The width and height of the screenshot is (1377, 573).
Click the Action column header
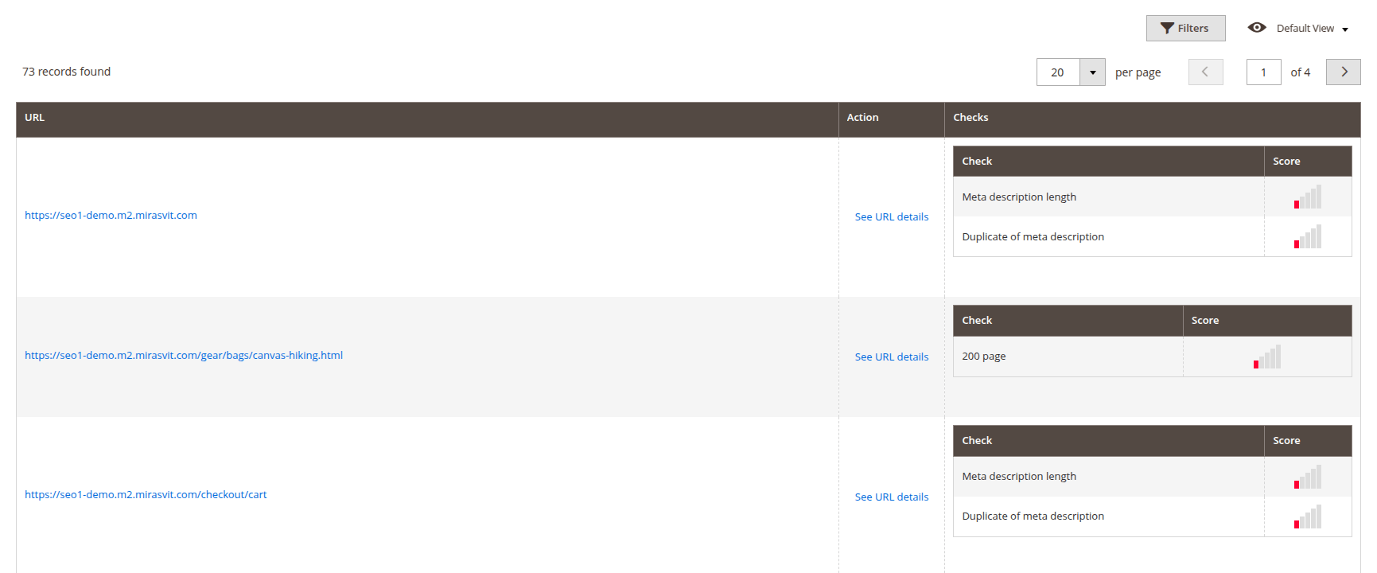point(862,118)
